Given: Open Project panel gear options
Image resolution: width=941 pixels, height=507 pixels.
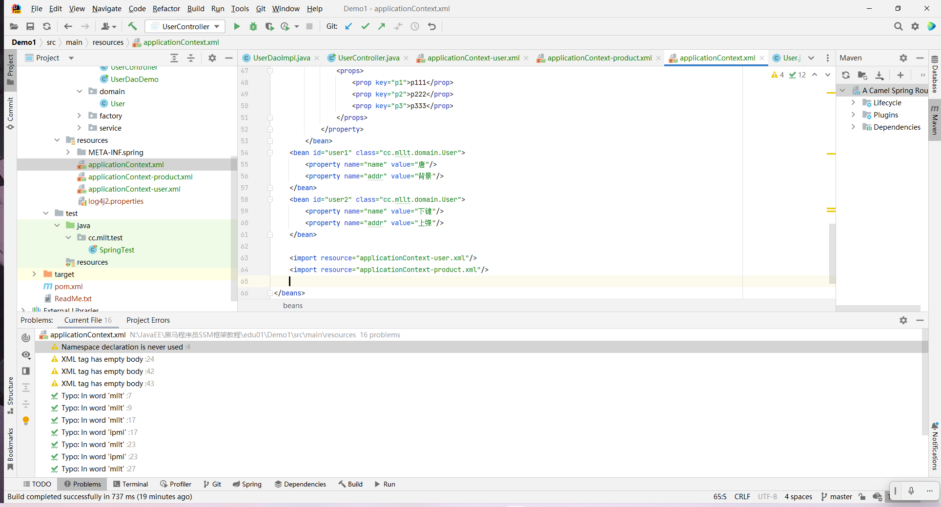Looking at the screenshot, I should (212, 58).
